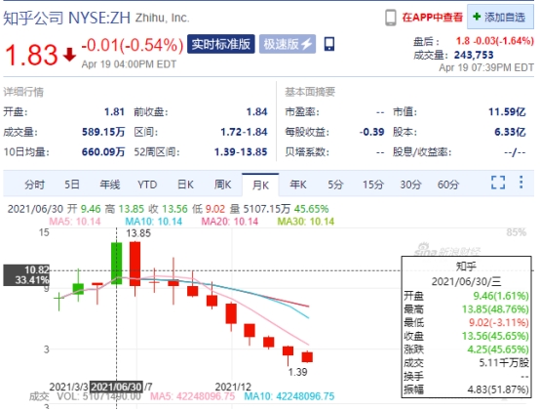Viewport: 540px width, 410px height.
Task: Click the 52周区间 value 1.39-13.85
Action: 241,152
